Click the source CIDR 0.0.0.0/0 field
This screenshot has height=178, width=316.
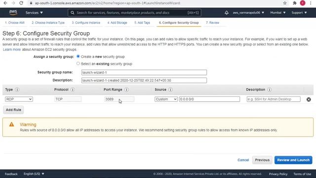[209, 99]
